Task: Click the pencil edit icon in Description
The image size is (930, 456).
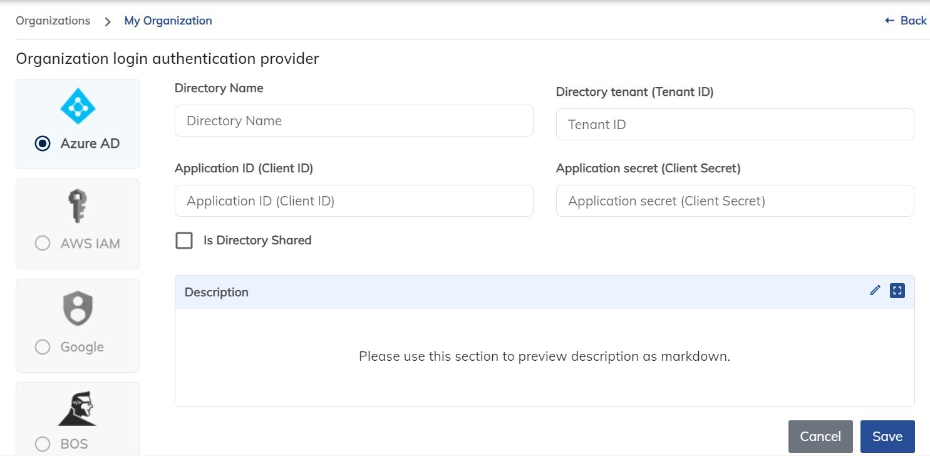Action: click(875, 290)
